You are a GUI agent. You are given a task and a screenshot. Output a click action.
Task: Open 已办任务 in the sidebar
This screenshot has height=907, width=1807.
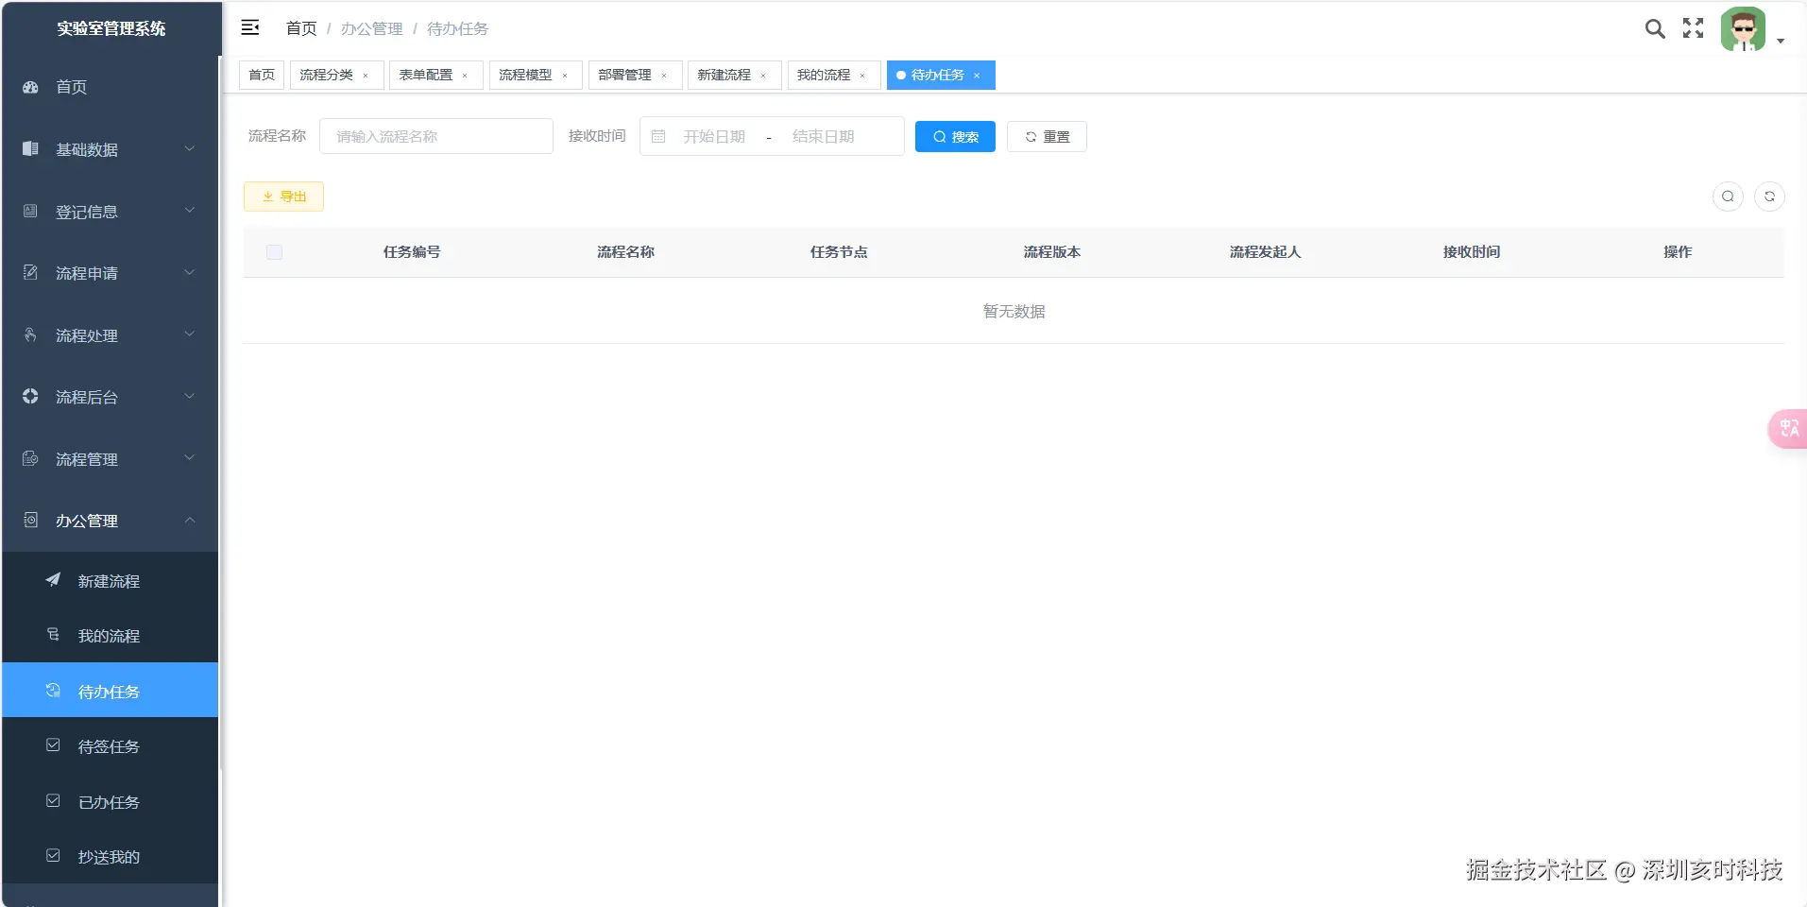(x=111, y=802)
